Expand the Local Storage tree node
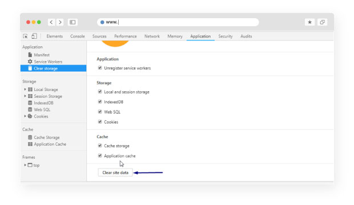This screenshot has height=205, width=354. coord(25,89)
